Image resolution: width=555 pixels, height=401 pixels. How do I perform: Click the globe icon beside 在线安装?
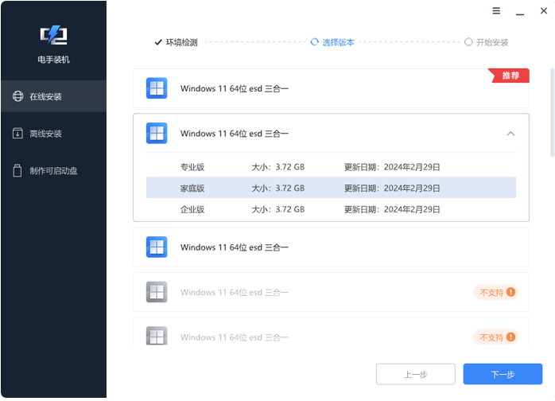pyautogui.click(x=17, y=96)
